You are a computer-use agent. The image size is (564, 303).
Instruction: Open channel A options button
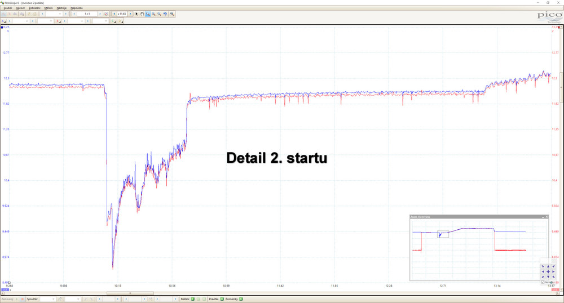(4, 21)
